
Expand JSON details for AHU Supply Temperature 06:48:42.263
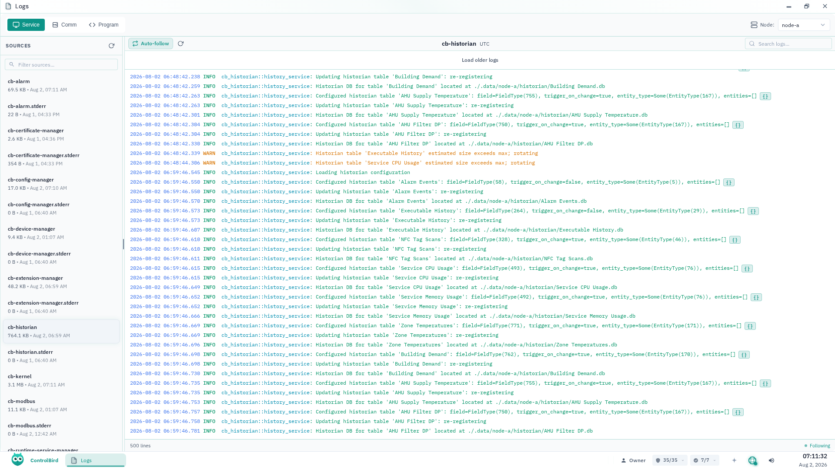pyautogui.click(x=765, y=96)
